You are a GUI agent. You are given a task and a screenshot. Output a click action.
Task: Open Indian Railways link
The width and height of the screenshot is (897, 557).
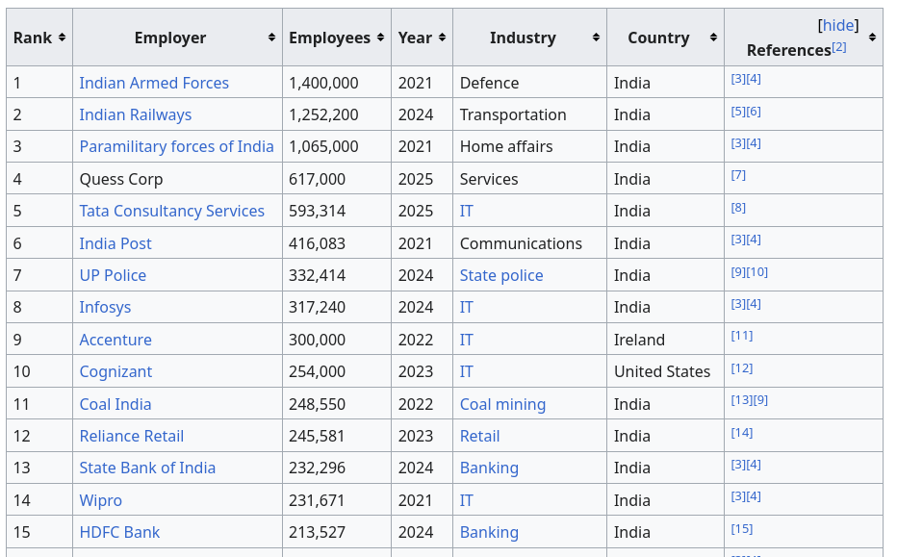pyautogui.click(x=135, y=114)
